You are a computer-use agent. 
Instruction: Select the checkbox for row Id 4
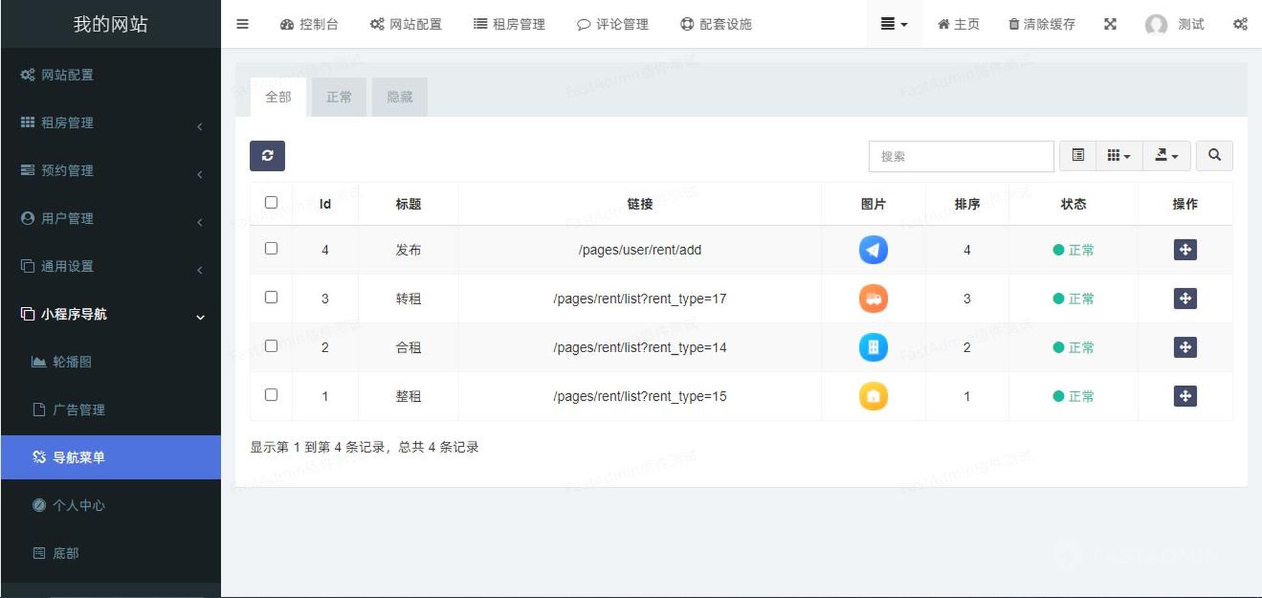point(271,249)
